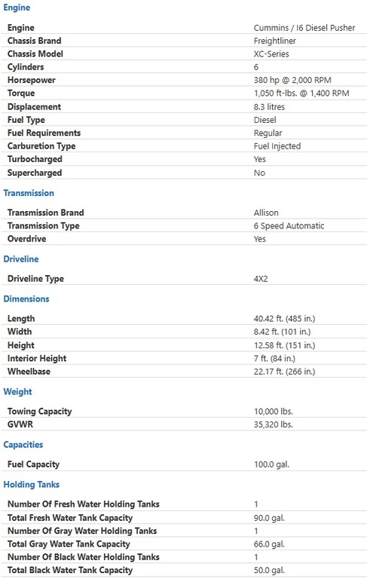Click the Freightliner chassis brand value
The height and width of the screenshot is (579, 367).
pyautogui.click(x=275, y=41)
